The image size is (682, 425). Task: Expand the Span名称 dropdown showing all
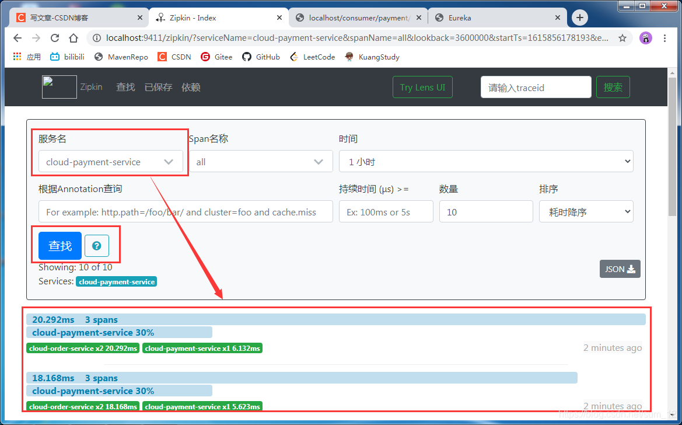[261, 162]
